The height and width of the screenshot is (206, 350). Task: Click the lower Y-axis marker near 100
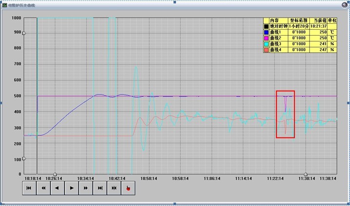click(24, 158)
